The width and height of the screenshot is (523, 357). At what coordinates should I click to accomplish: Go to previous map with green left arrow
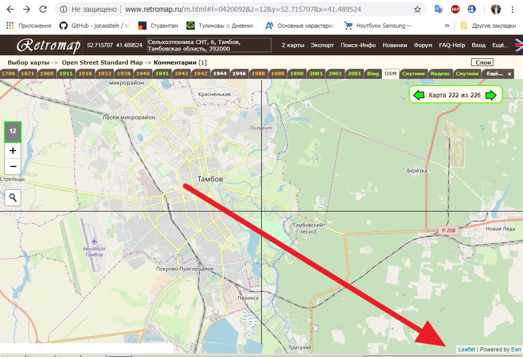419,95
